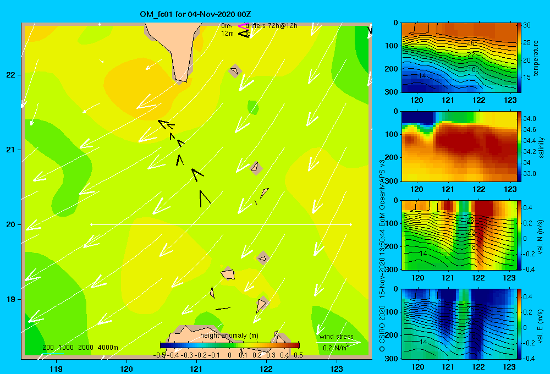Select the island near 22°N east of Taiwan
This screenshot has width=550, height=374.
[235, 71]
